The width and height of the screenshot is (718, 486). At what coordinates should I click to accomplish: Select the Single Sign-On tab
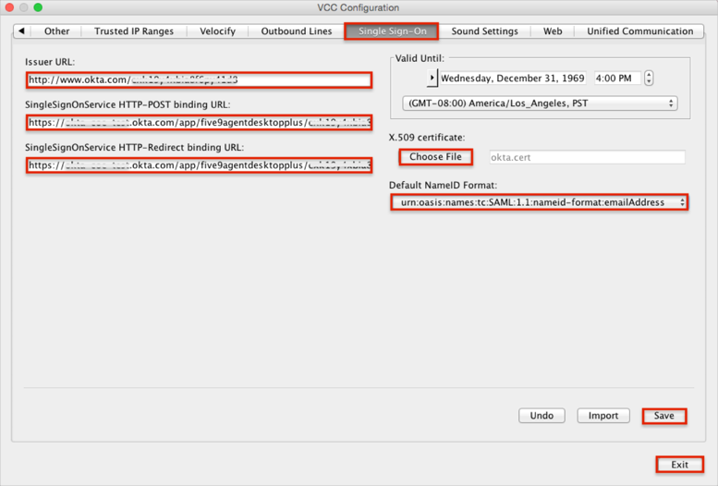pyautogui.click(x=392, y=31)
